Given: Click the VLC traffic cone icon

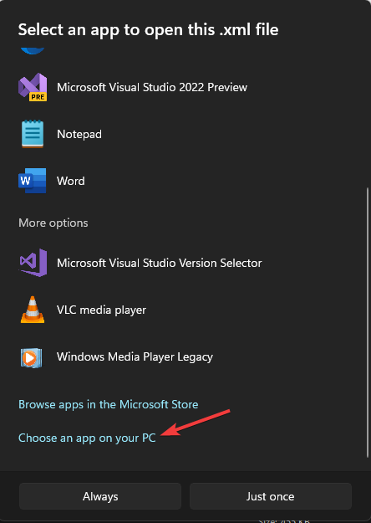Looking at the screenshot, I should pyautogui.click(x=33, y=310).
